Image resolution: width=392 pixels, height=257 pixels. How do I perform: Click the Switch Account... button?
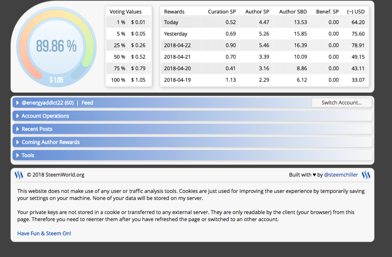(341, 103)
